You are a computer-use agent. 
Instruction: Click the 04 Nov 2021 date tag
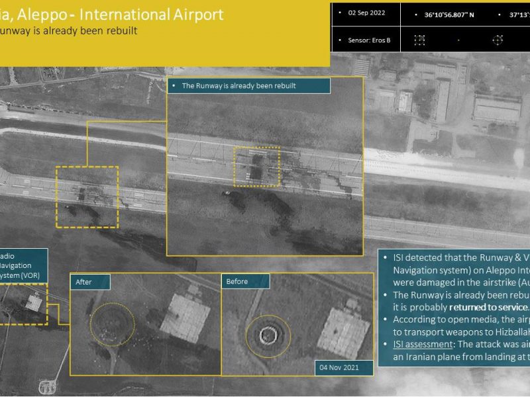pyautogui.click(x=344, y=368)
